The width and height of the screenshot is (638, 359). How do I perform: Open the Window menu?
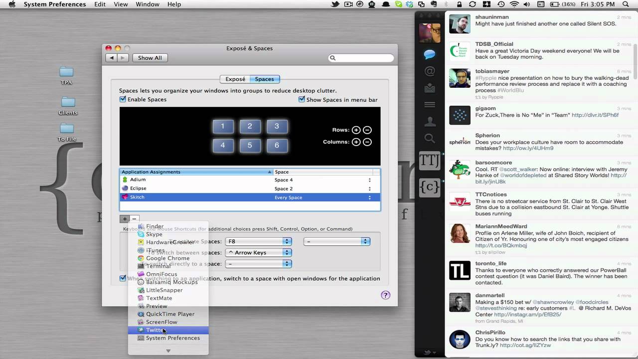tap(148, 4)
